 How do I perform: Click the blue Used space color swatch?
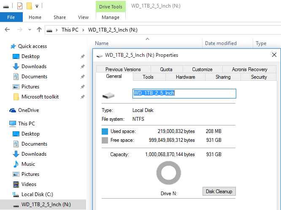pyautogui.click(x=105, y=131)
